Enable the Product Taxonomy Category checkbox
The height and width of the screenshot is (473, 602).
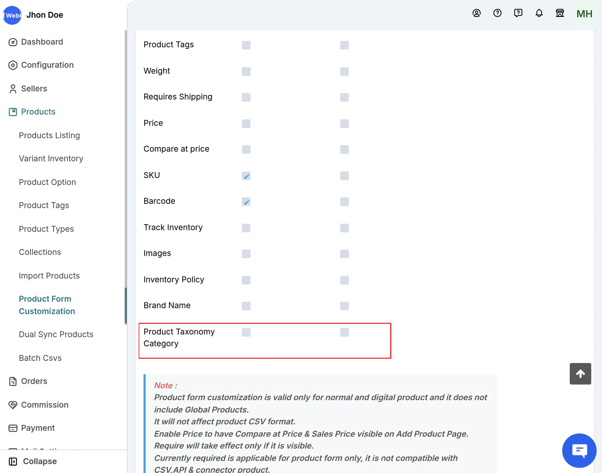(246, 332)
